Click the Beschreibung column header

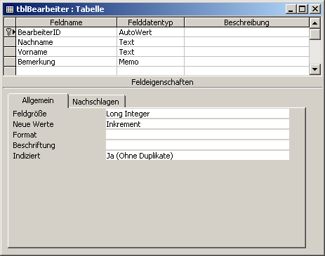point(246,22)
